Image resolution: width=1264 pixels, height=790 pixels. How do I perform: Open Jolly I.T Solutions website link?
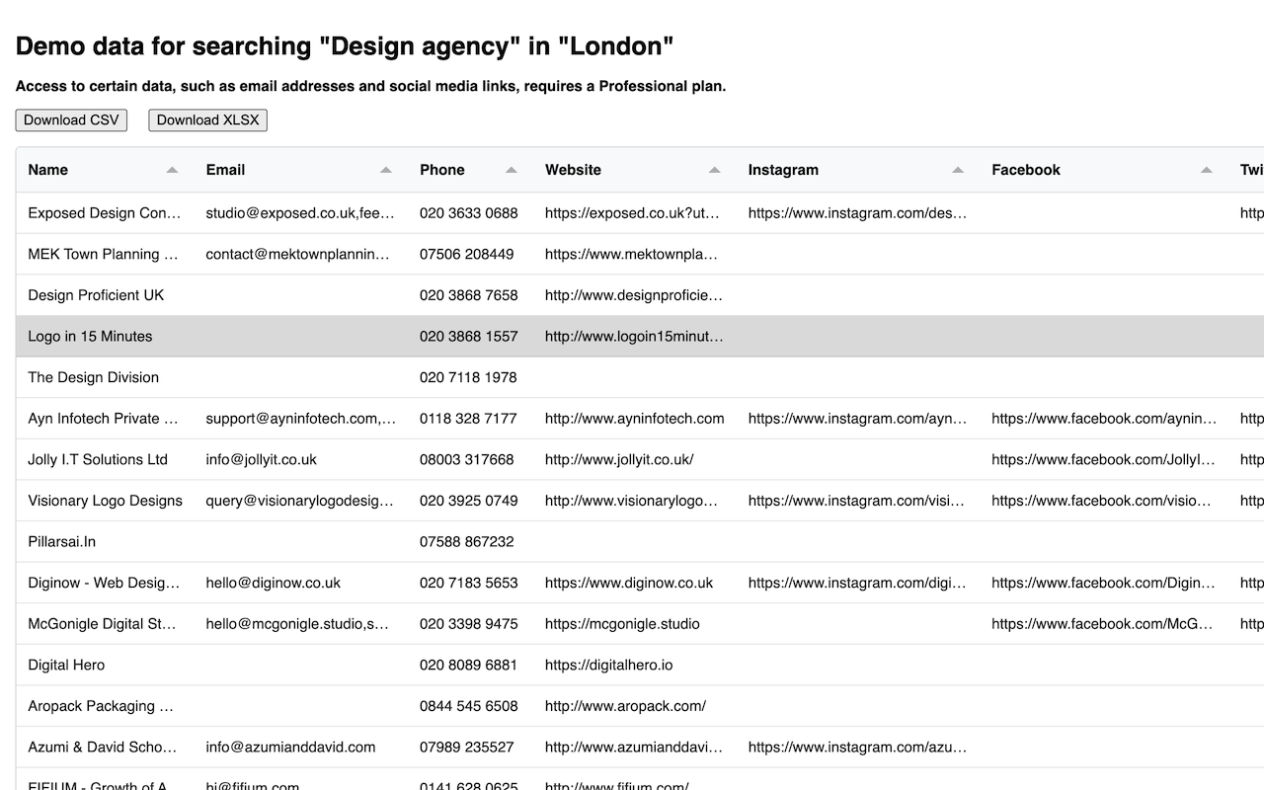tap(619, 460)
